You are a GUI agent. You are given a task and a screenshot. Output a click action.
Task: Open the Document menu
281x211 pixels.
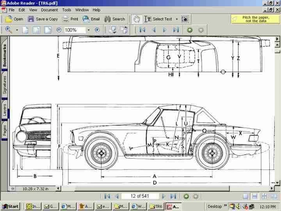tap(50, 10)
